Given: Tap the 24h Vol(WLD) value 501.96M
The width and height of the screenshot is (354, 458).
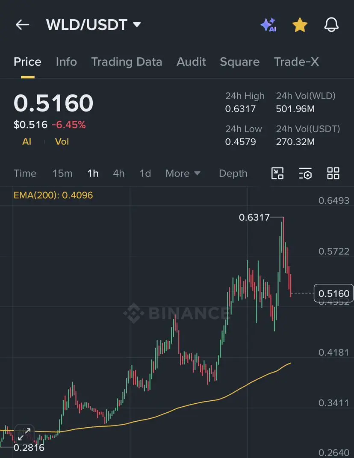Looking at the screenshot, I should pyautogui.click(x=295, y=109).
